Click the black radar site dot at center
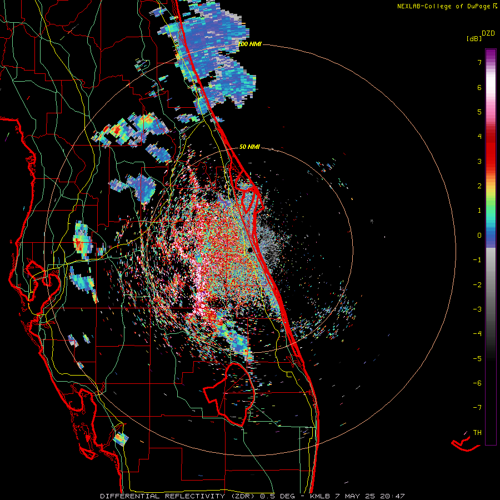The height and width of the screenshot is (500, 500). pyautogui.click(x=251, y=250)
